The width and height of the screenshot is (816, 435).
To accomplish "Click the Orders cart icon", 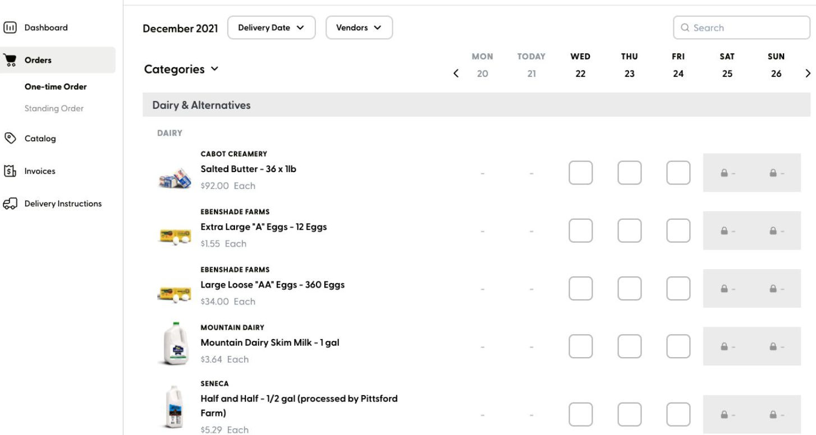I will coord(10,59).
